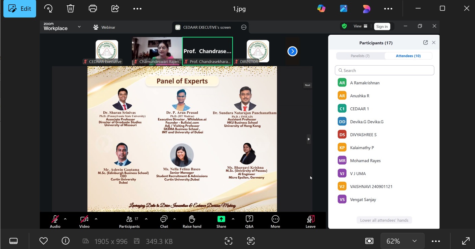The width and height of the screenshot is (475, 249).
Task: Turn on the Video camera
Action: pyautogui.click(x=84, y=219)
